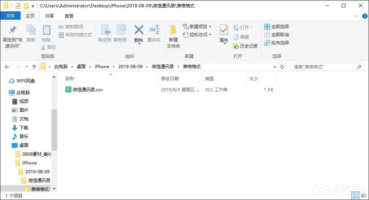Click the search magnifier icon
The image size is (369, 200).
[359, 67]
